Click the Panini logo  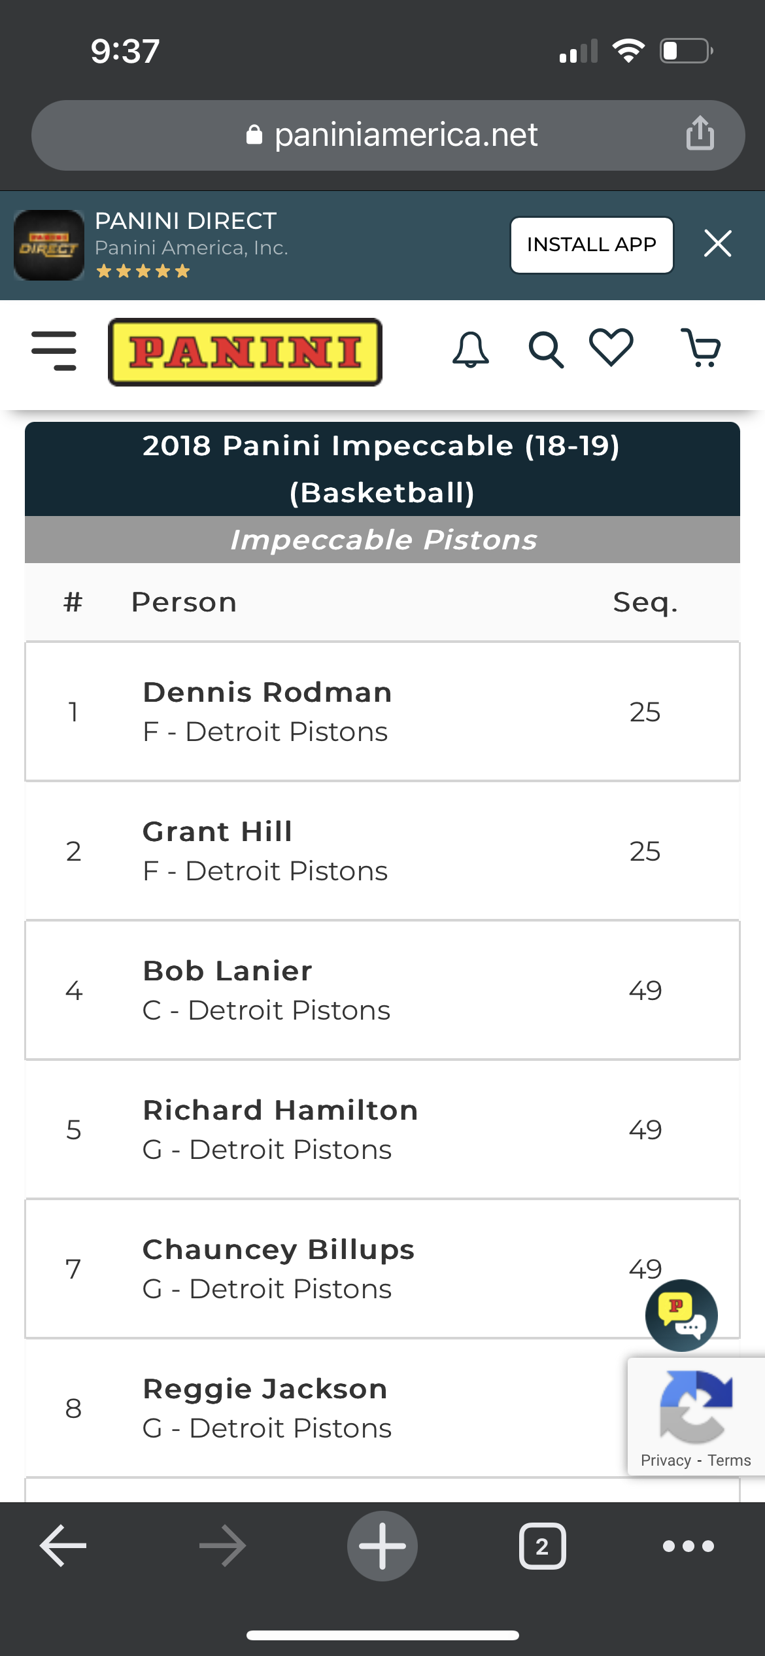(245, 352)
